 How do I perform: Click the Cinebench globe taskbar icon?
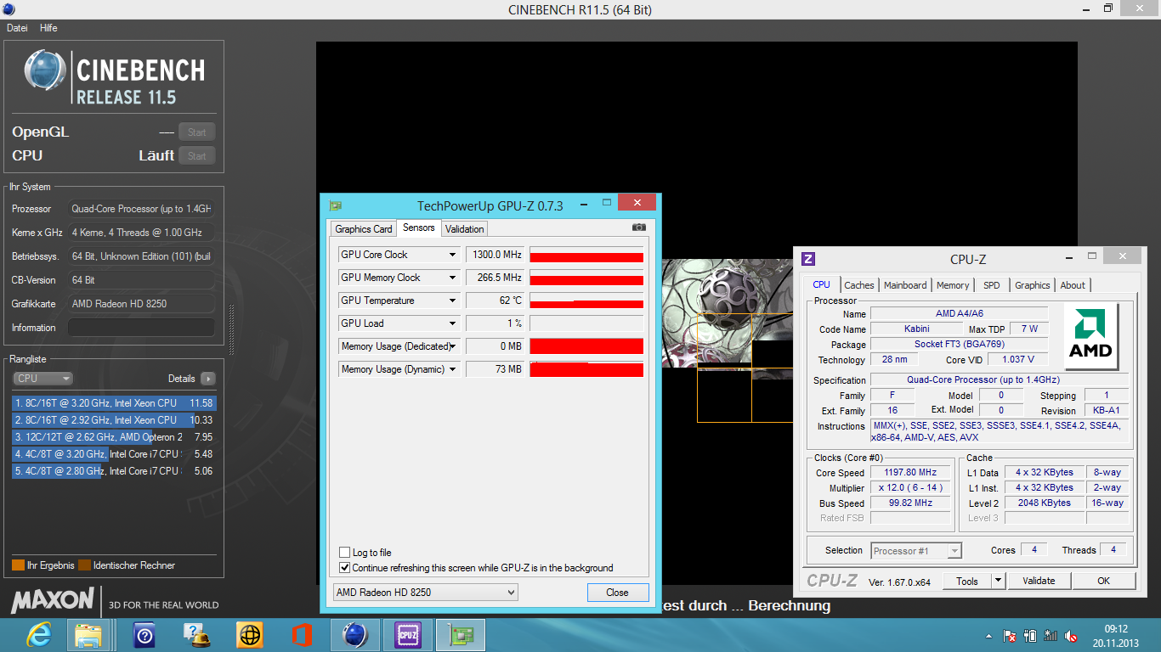coord(354,634)
